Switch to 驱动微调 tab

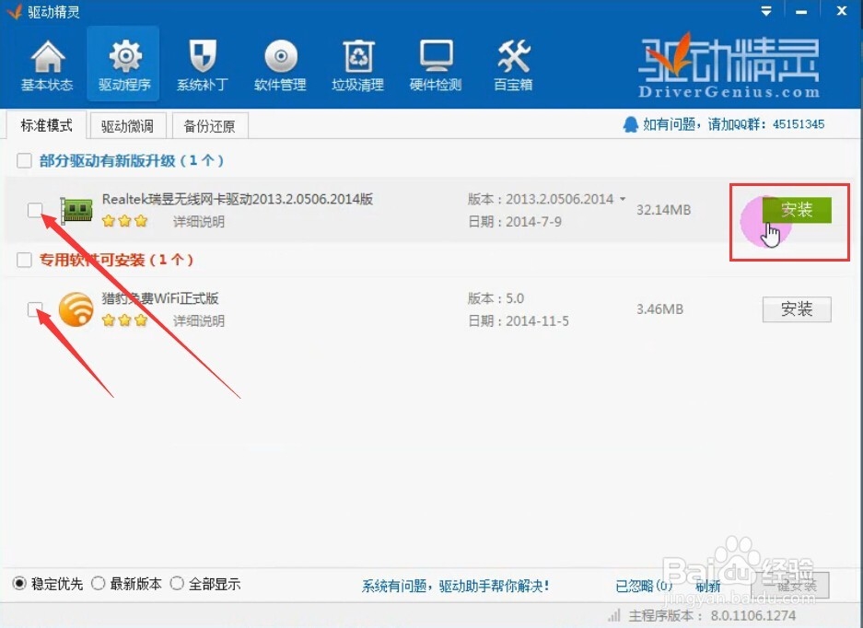[x=127, y=126]
